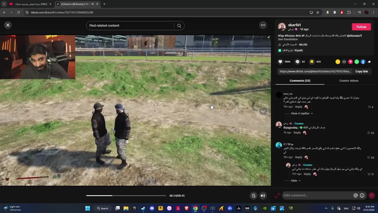Bookmark the video with the yellow favorites icon

pos(312,62)
